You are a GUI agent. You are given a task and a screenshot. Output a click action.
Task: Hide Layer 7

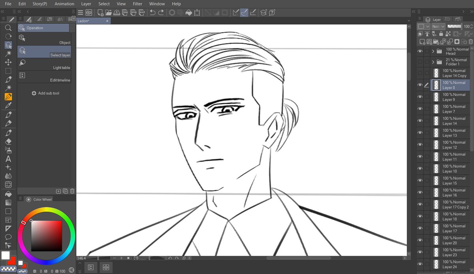[420, 109]
